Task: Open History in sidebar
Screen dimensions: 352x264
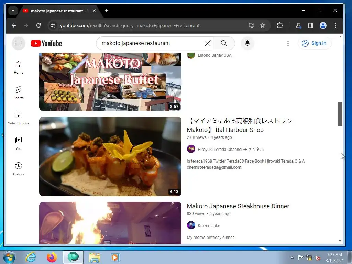Action: pos(19,169)
